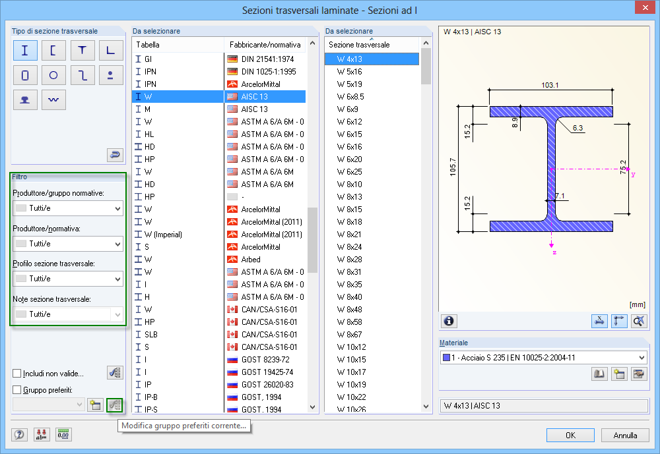This screenshot has width=660, height=454.
Task: Open the help button at bottom left
Action: (19, 434)
